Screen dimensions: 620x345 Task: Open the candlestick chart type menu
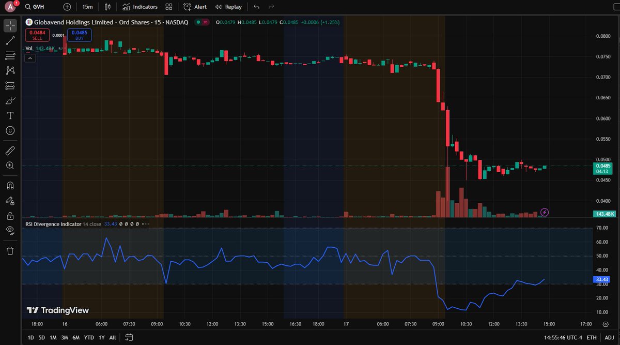[107, 7]
